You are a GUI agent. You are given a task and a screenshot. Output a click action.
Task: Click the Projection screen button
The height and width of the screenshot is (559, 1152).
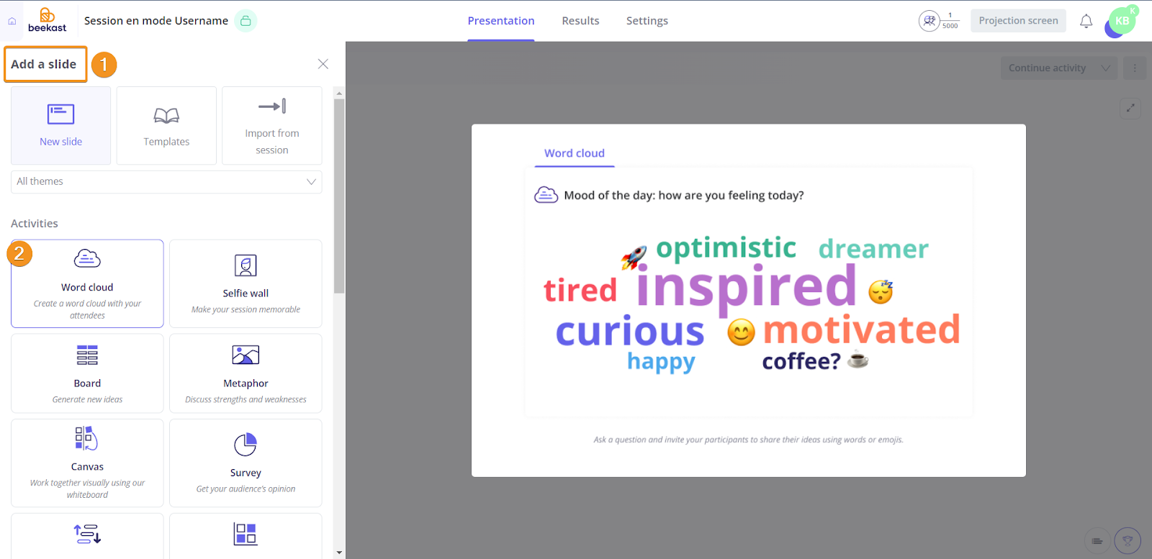pos(1018,21)
